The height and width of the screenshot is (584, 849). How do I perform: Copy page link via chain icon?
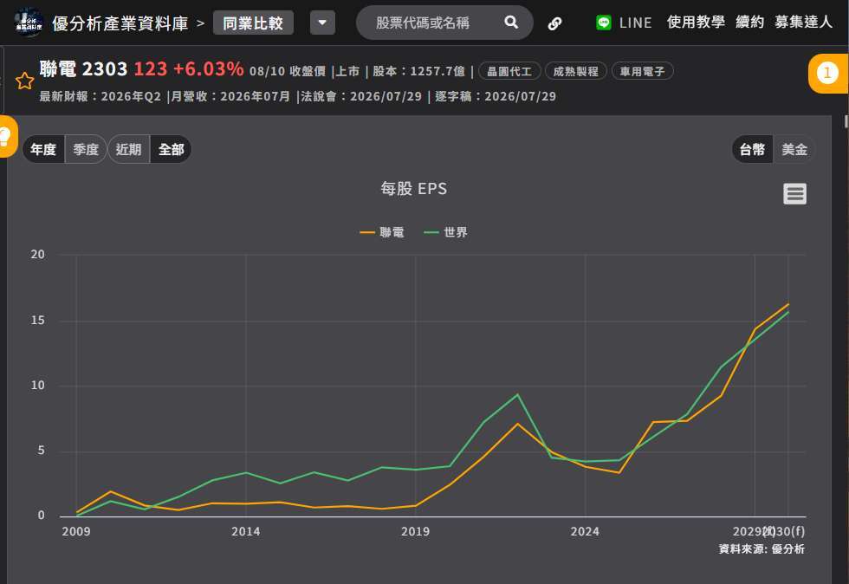(x=554, y=23)
